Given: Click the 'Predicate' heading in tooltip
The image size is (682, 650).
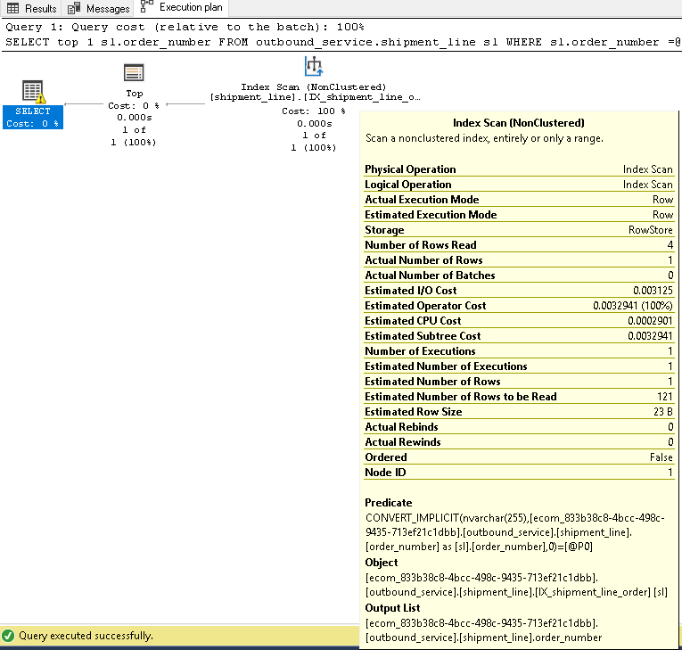Looking at the screenshot, I should (x=389, y=503).
